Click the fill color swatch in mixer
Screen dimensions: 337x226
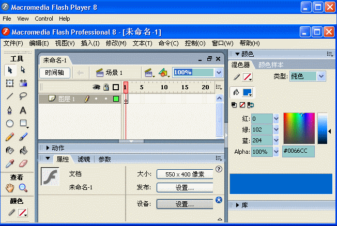(x=248, y=92)
